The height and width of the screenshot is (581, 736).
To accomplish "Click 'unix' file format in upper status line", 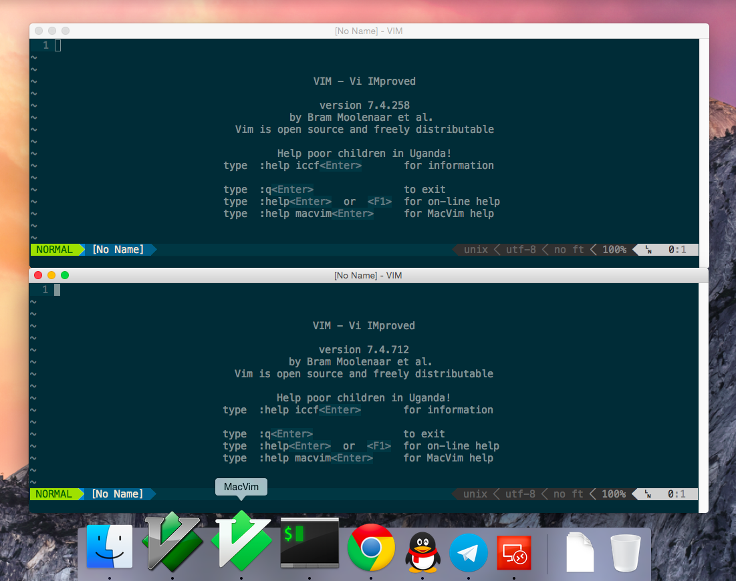I will (x=476, y=250).
